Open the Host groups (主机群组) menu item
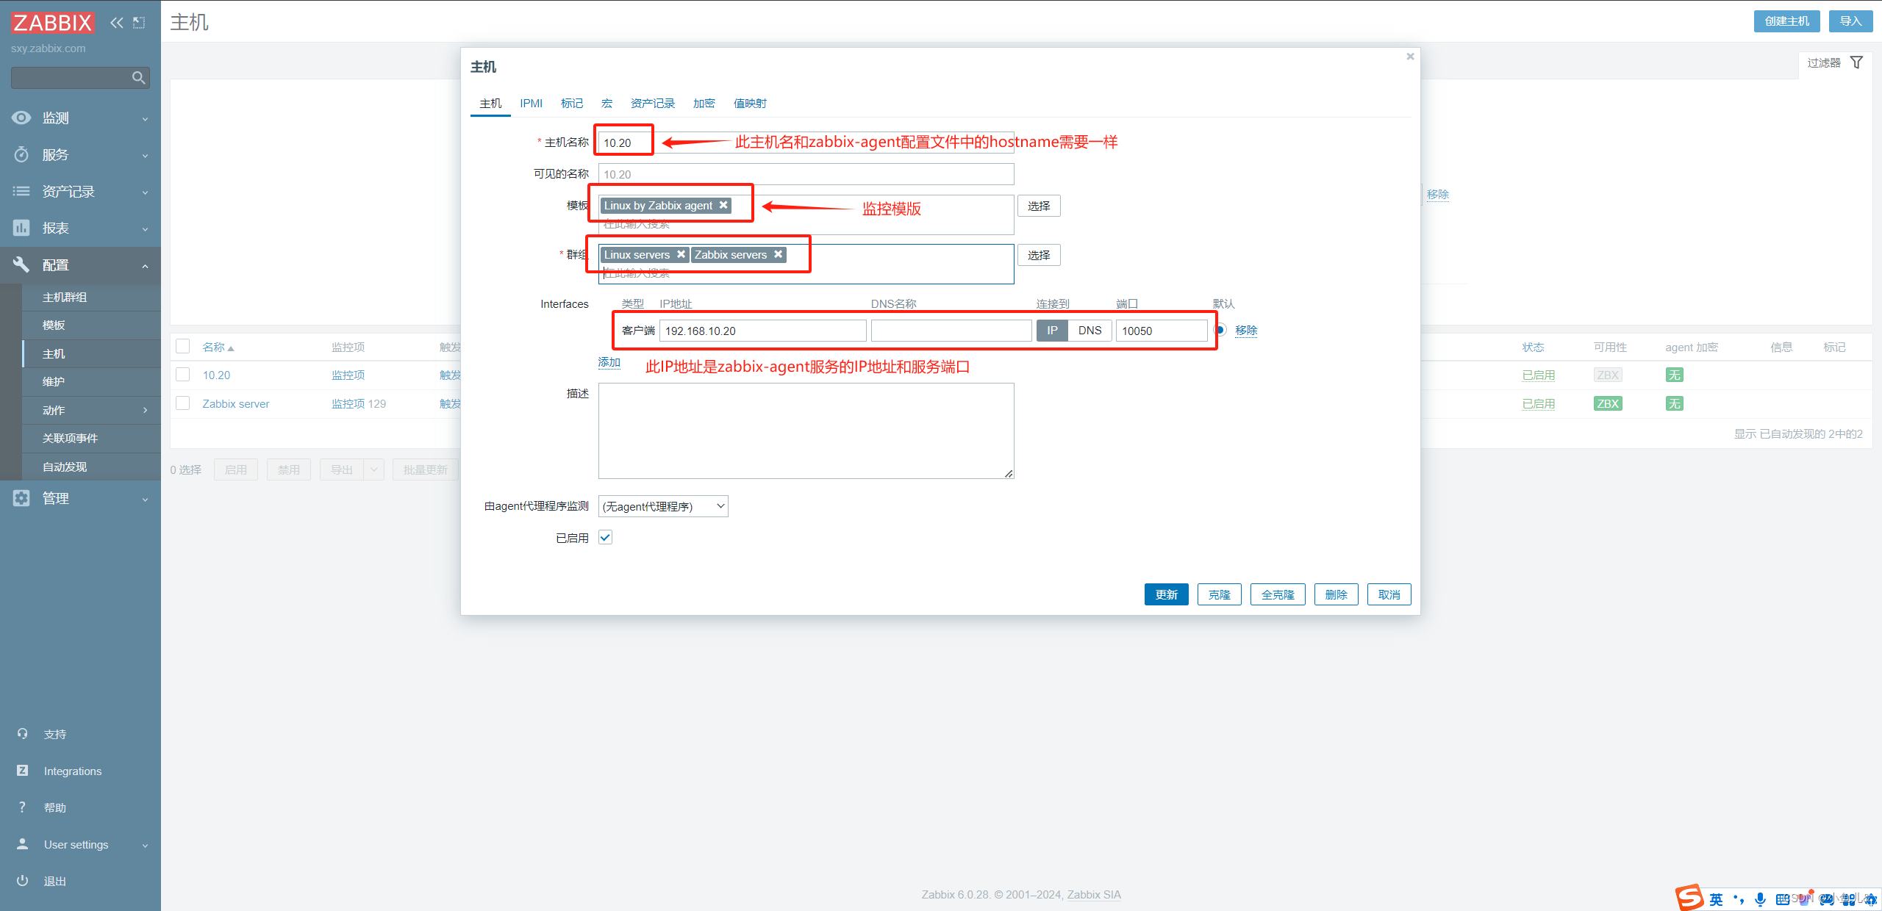This screenshot has width=1882, height=911. 91,297
